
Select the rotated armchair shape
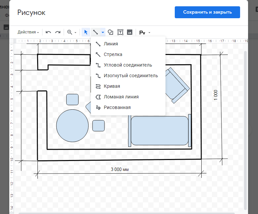[x=177, y=85]
